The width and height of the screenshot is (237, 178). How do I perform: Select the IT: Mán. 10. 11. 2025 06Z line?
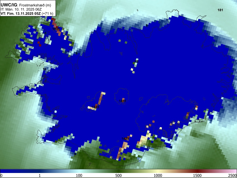(x=21, y=9)
